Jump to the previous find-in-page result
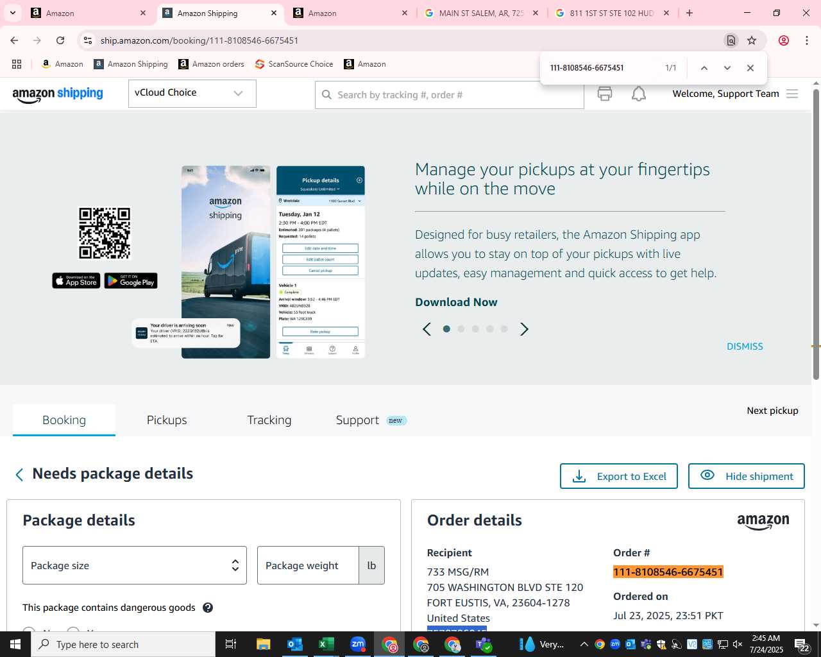 pos(704,68)
